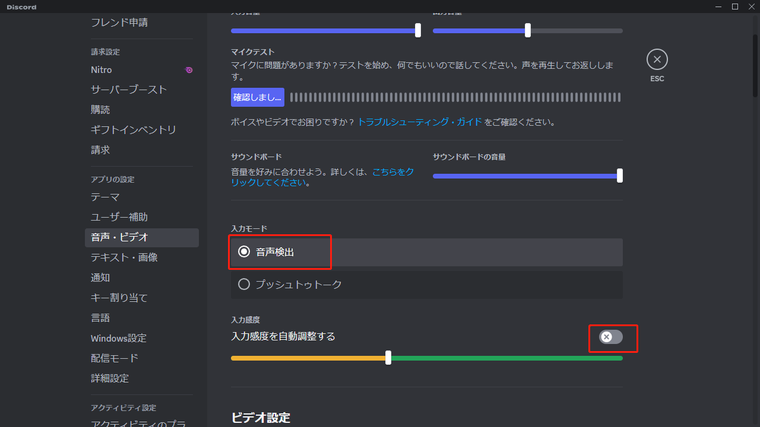Click the サウンドボード heading text
The image size is (760, 427).
coord(256,157)
